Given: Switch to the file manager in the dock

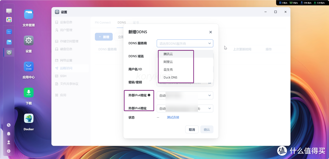Looking at the screenshot, I should click(x=9, y=42).
